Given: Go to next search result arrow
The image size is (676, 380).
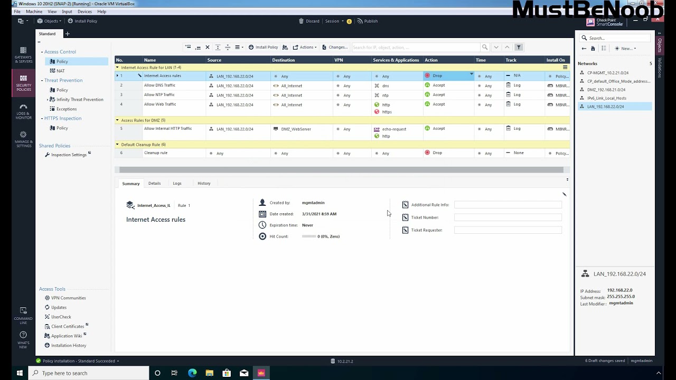Looking at the screenshot, I should (x=496, y=47).
